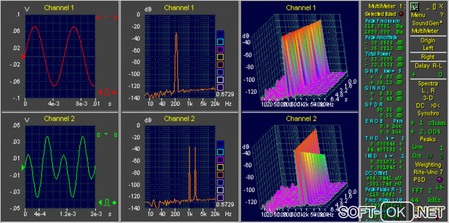Image resolution: width=449 pixels, height=223 pixels.
Task: Toggle the DC option
Action: click(420, 106)
